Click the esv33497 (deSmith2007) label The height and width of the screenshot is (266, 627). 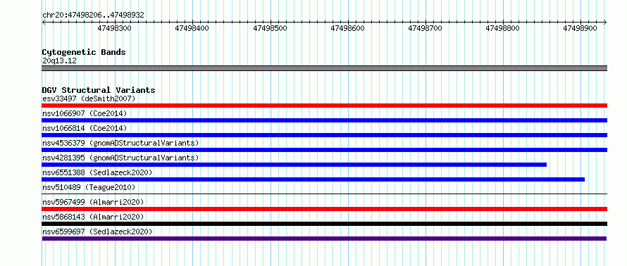89,99
